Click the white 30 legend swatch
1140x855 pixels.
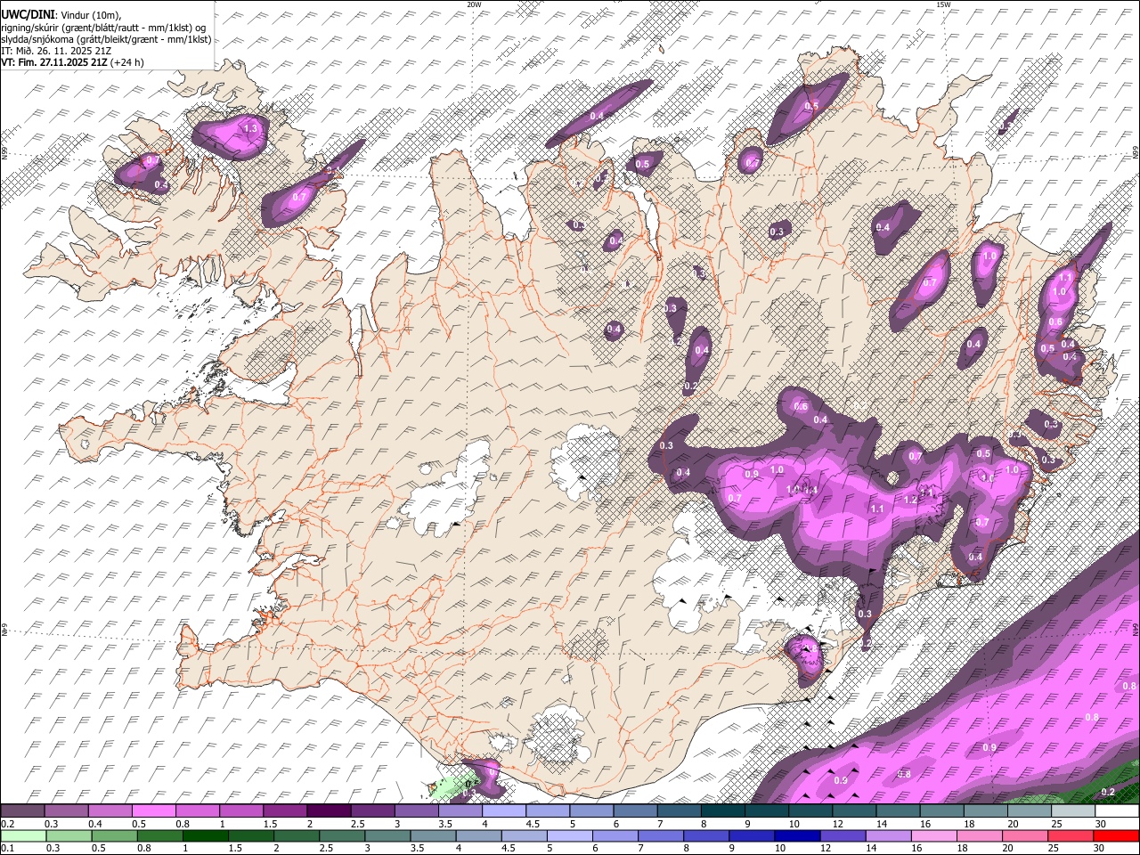tap(1116, 811)
